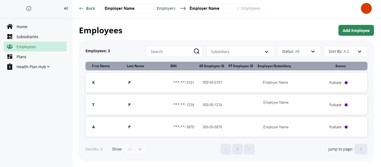381x167 pixels.
Task: Open the Sort By: A-Z dropdown
Action: tap(346, 51)
